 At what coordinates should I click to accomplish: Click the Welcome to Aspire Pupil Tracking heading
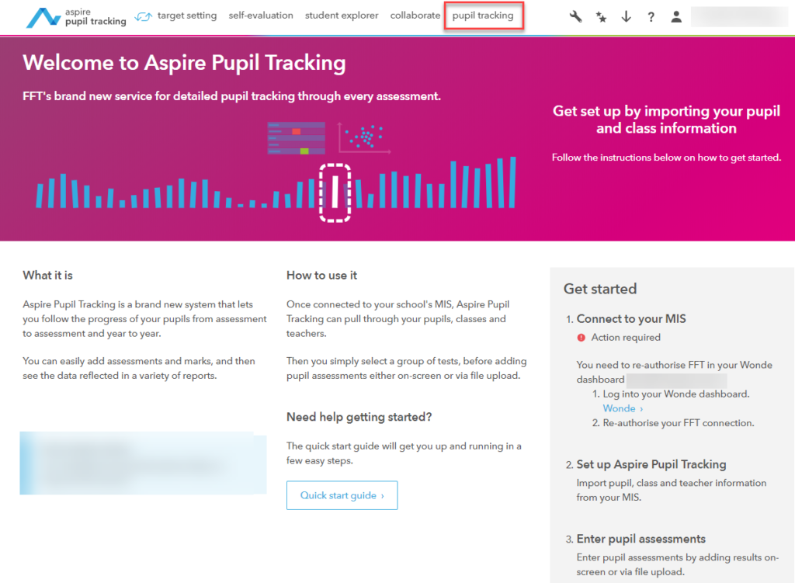point(184,63)
